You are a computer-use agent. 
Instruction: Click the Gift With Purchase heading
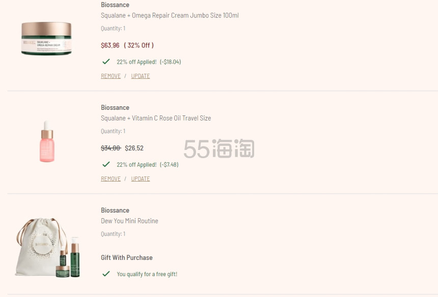pos(126,257)
